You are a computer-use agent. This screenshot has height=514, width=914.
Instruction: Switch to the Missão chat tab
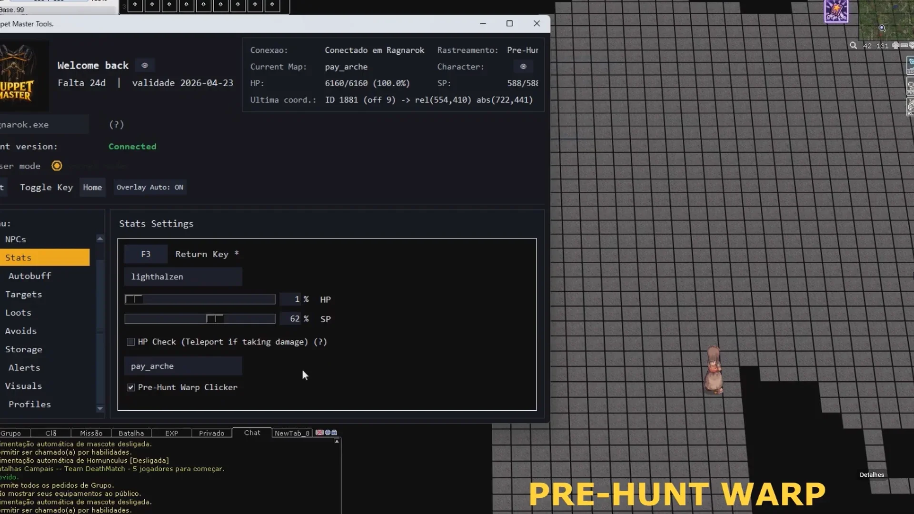coord(91,433)
